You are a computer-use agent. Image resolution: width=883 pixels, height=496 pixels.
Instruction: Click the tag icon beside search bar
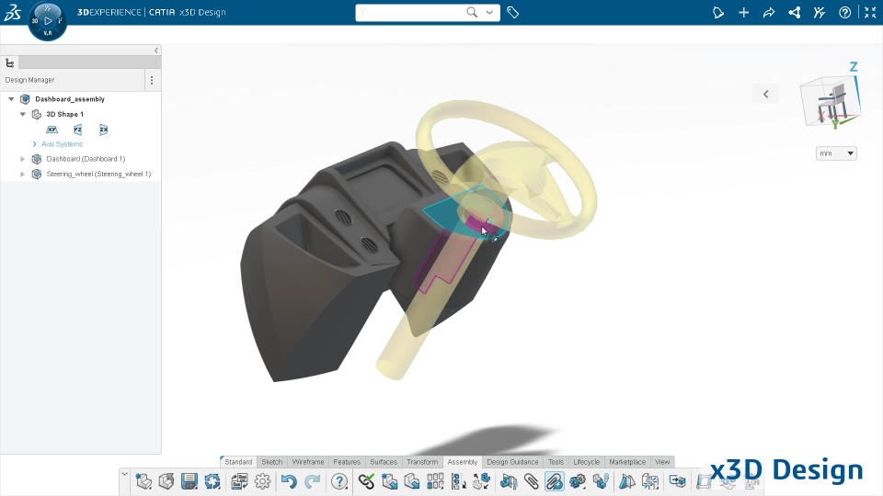[x=512, y=12]
